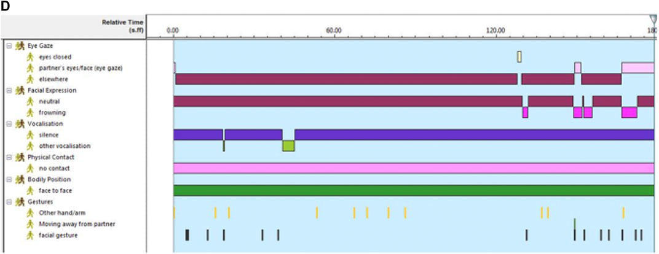Click the Eye Gaze group icon
Viewport: 659px width, 254px height.
20,45
